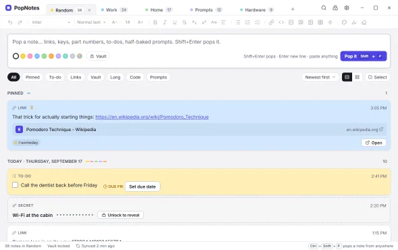
Task: Insert inline code from toolbar
Action: click(x=281, y=22)
